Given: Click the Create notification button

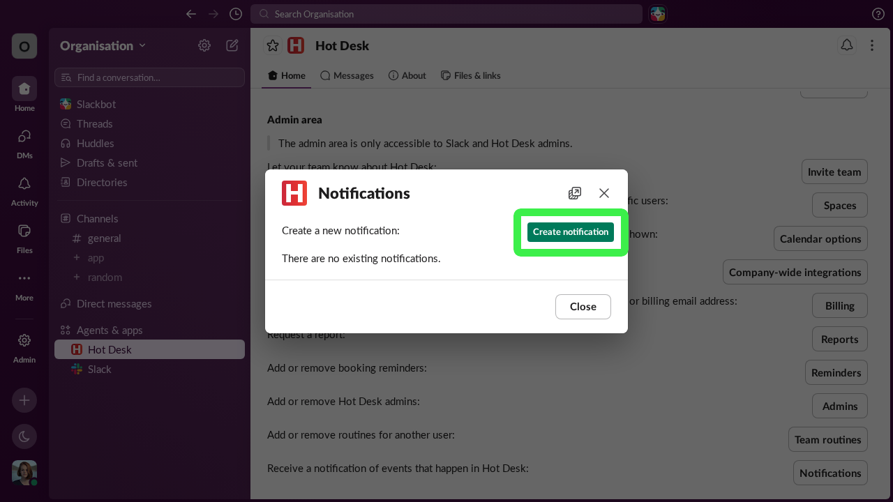Looking at the screenshot, I should click(571, 232).
